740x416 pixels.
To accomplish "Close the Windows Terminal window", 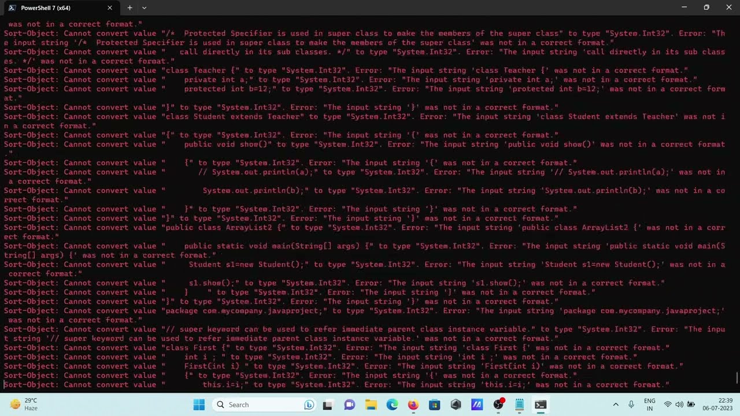I will [x=729, y=8].
